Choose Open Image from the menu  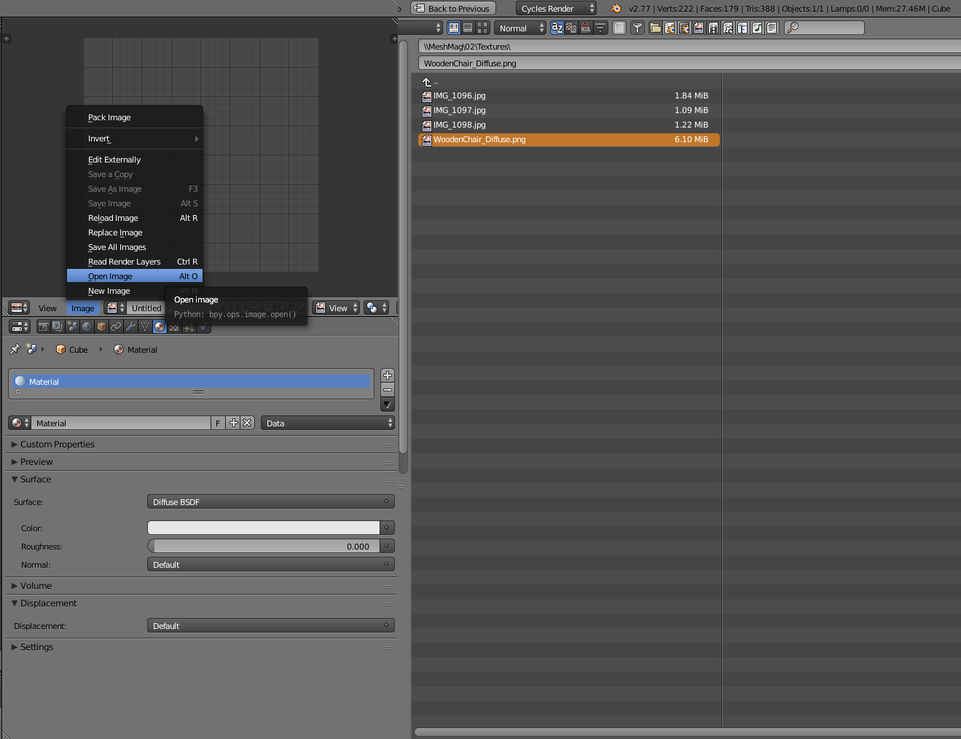110,276
